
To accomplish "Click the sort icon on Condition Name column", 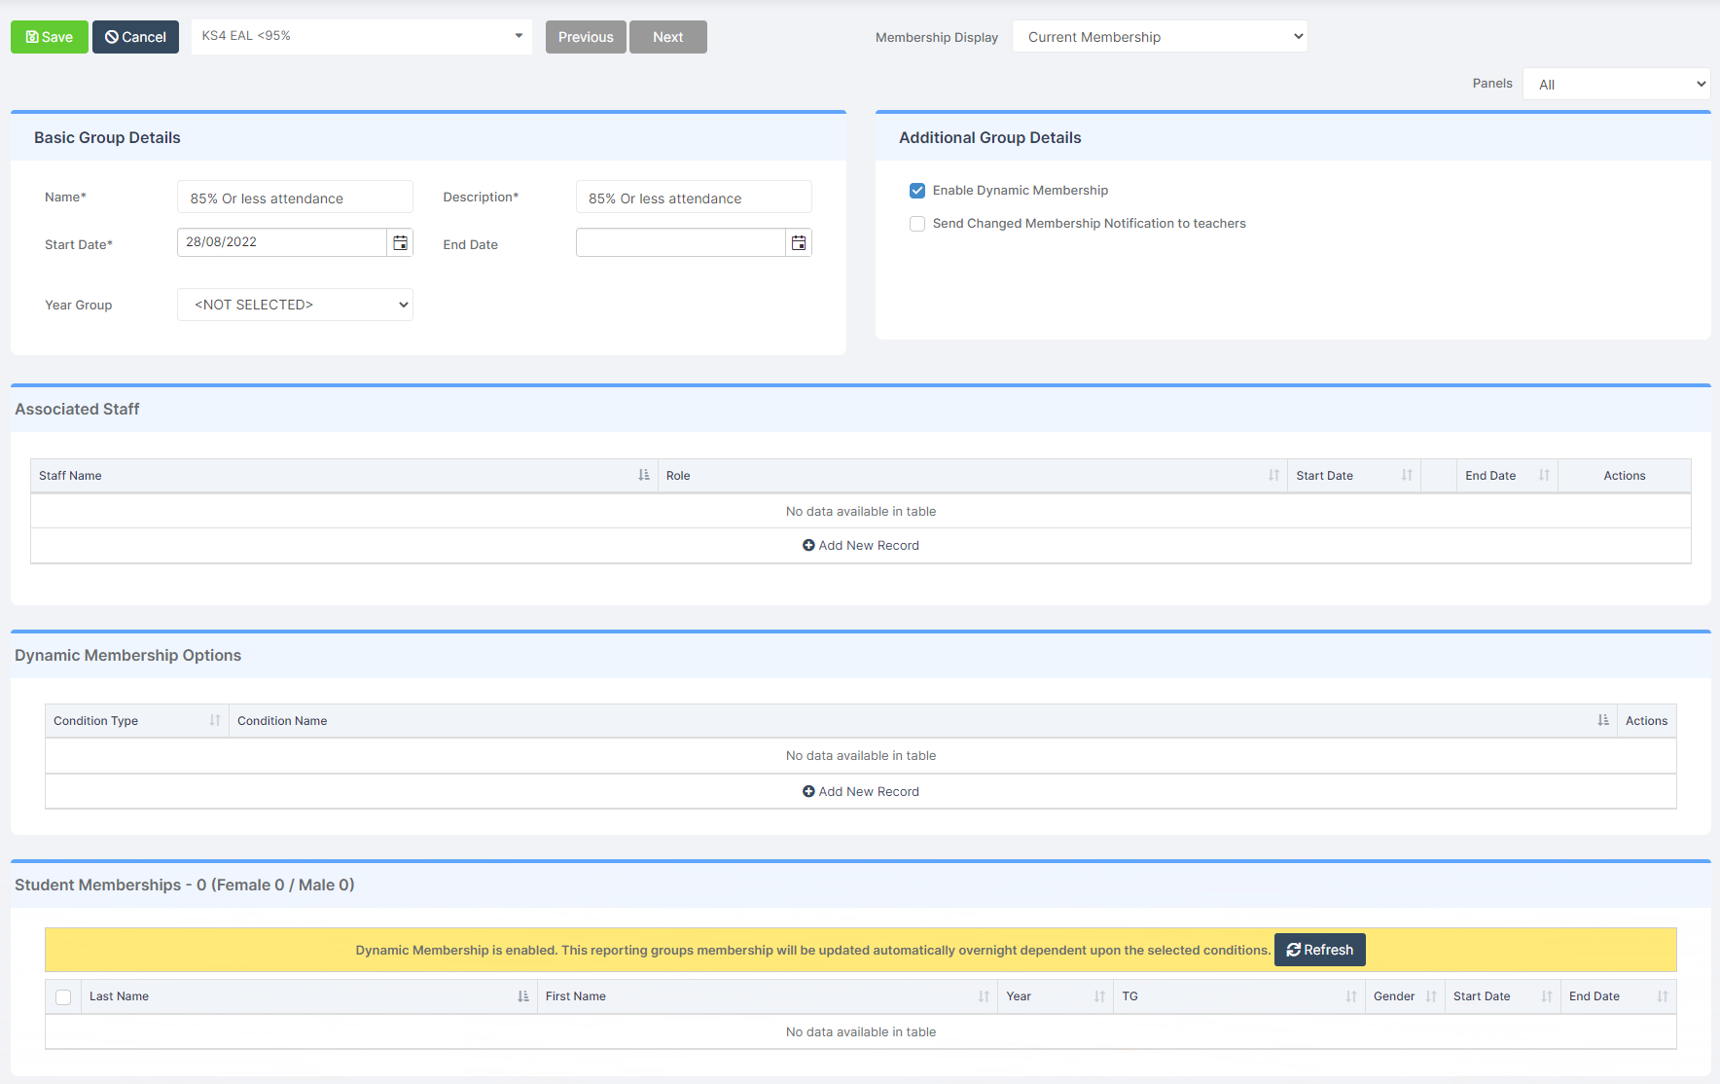I will click(1603, 720).
